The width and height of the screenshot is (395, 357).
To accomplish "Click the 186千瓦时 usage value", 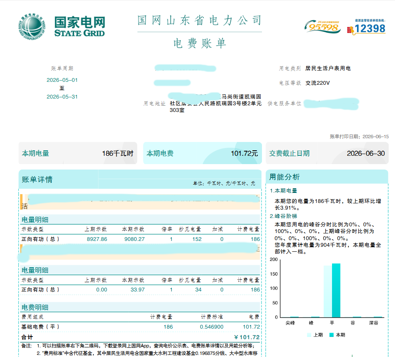I will point(117,153).
